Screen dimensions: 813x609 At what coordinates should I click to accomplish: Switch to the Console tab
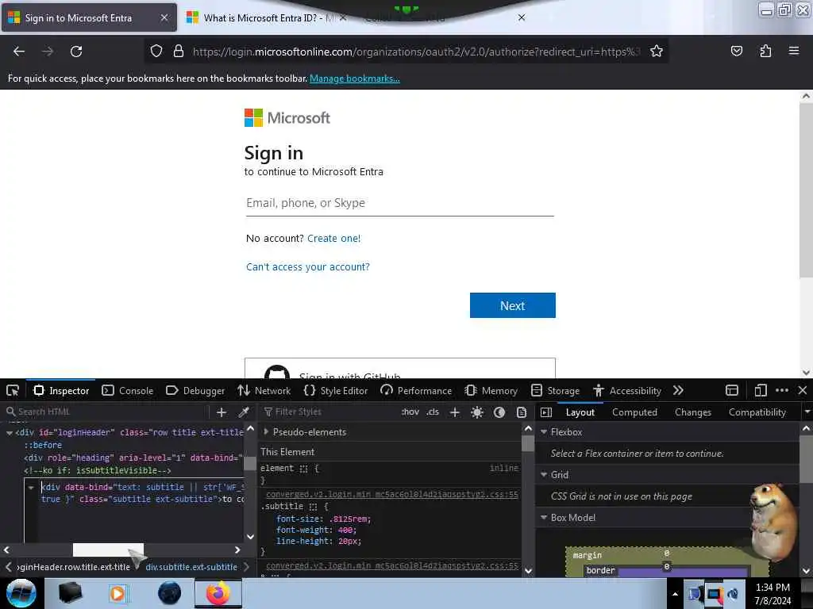128,391
